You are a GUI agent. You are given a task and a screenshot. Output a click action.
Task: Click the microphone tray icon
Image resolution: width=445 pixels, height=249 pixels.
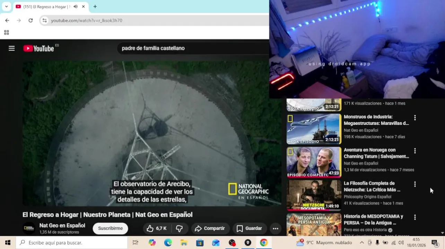[x=377, y=243]
